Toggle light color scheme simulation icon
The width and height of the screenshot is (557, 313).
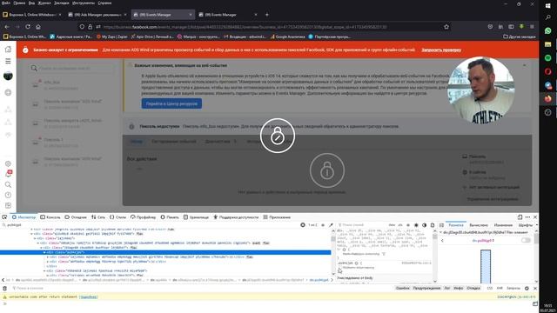(x=416, y=225)
